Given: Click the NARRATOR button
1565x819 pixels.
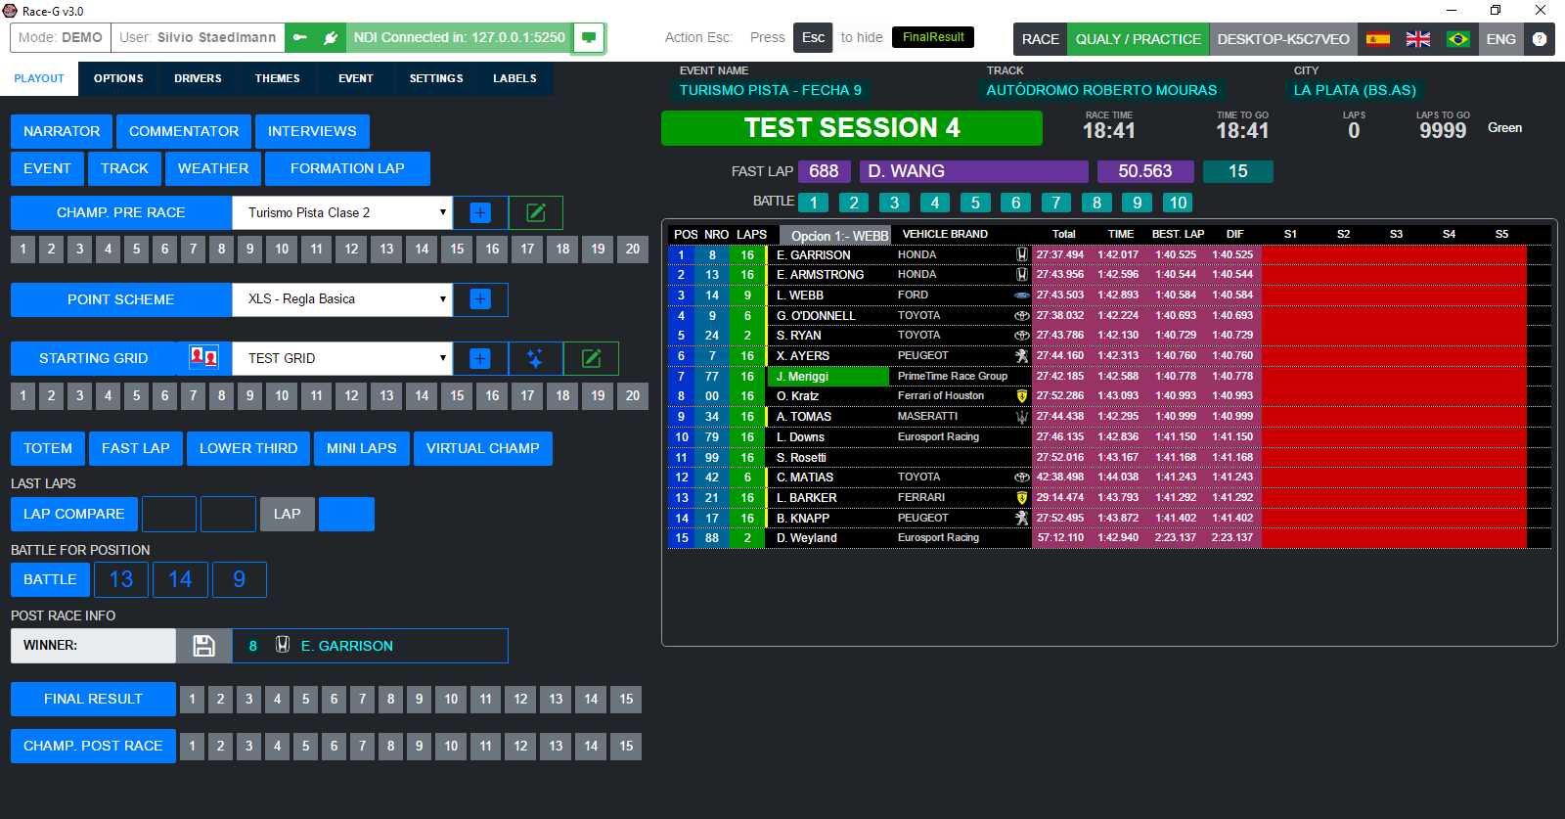Looking at the screenshot, I should [x=62, y=131].
